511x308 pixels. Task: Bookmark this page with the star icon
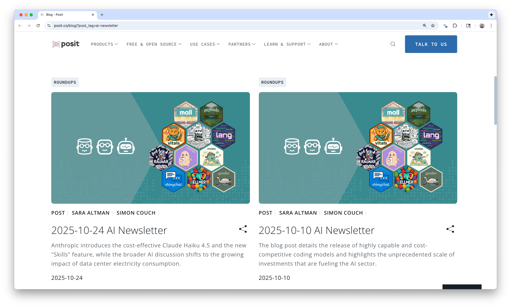click(433, 26)
